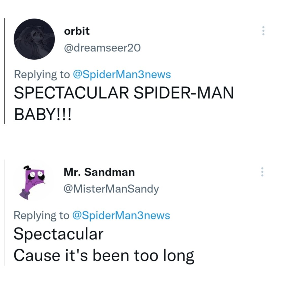Image resolution: width=283 pixels, height=283 pixels.
Task: Click the thread line beside orbit's tweet
Action: pos(4,72)
